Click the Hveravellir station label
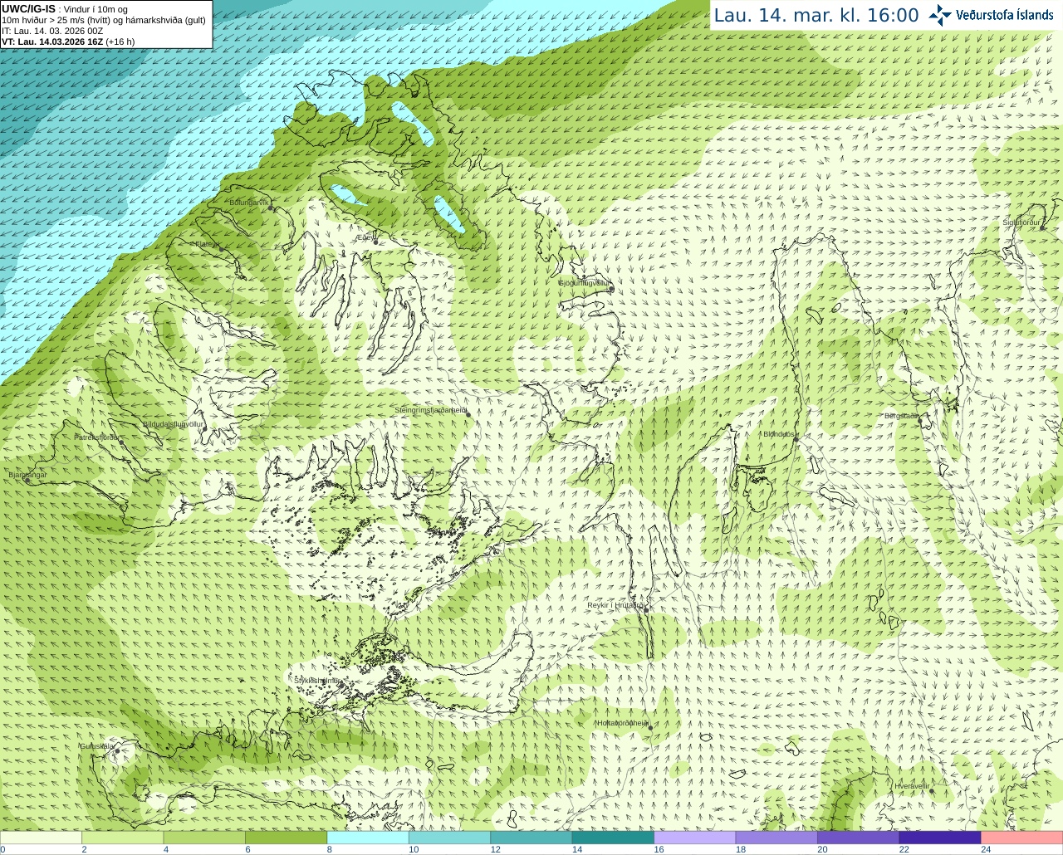Viewport: 1063px width, 855px height. 912,785
